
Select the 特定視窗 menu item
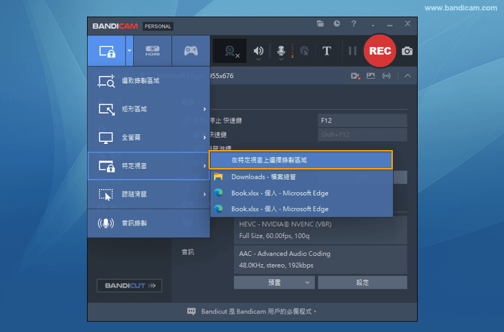[x=149, y=166]
